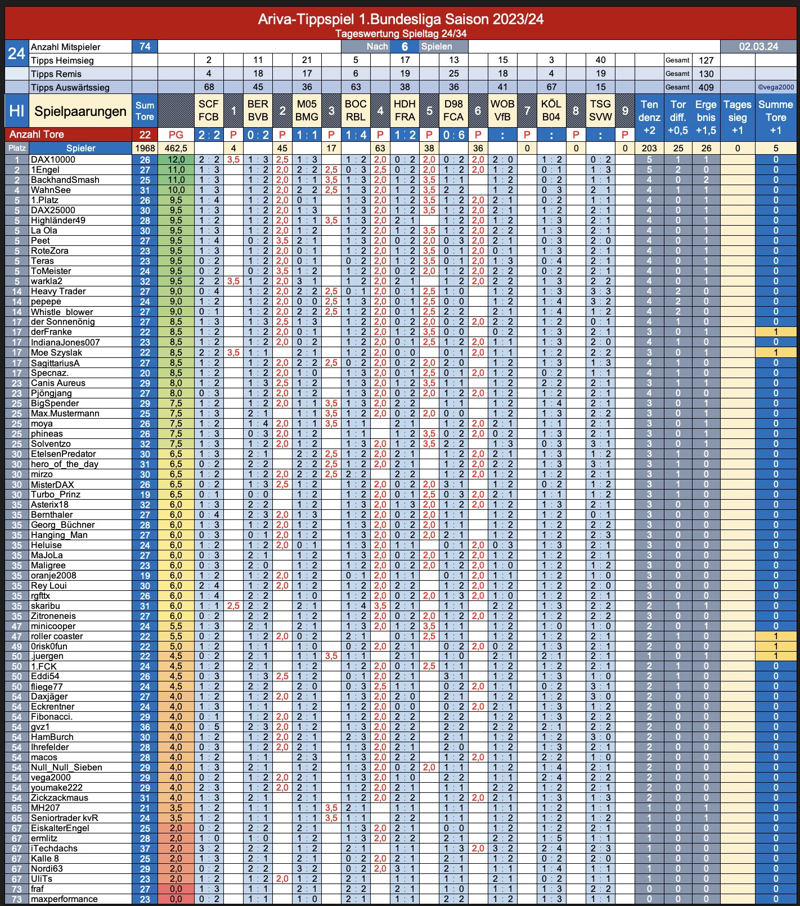The width and height of the screenshot is (800, 906).
Task: Click player name 'BackhandSmash'
Action: (x=65, y=180)
